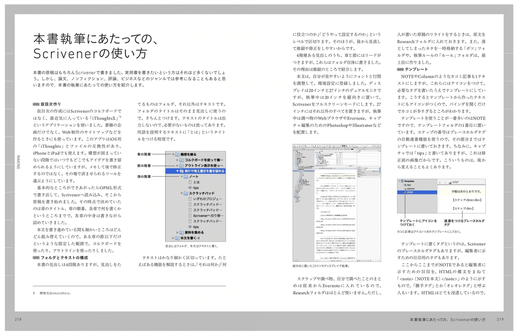Click the テンプレート section heading

412,69
